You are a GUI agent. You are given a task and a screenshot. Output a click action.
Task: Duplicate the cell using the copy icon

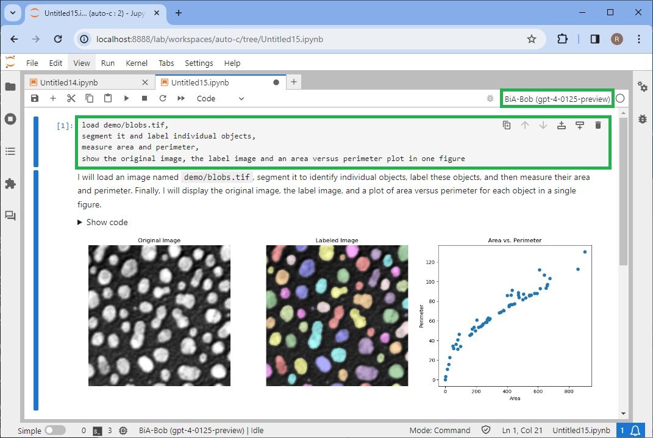[507, 125]
